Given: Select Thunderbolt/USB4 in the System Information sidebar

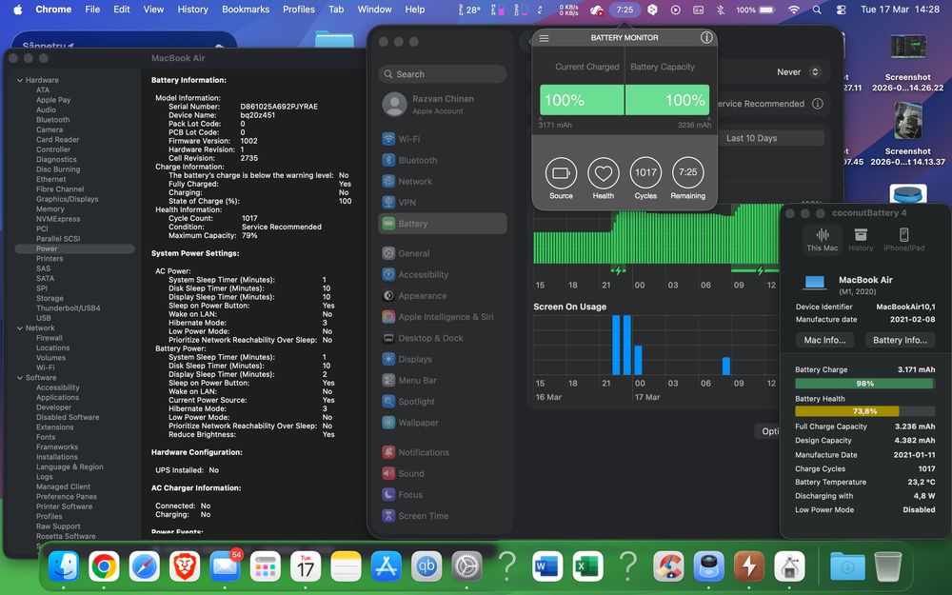Looking at the screenshot, I should [68, 308].
